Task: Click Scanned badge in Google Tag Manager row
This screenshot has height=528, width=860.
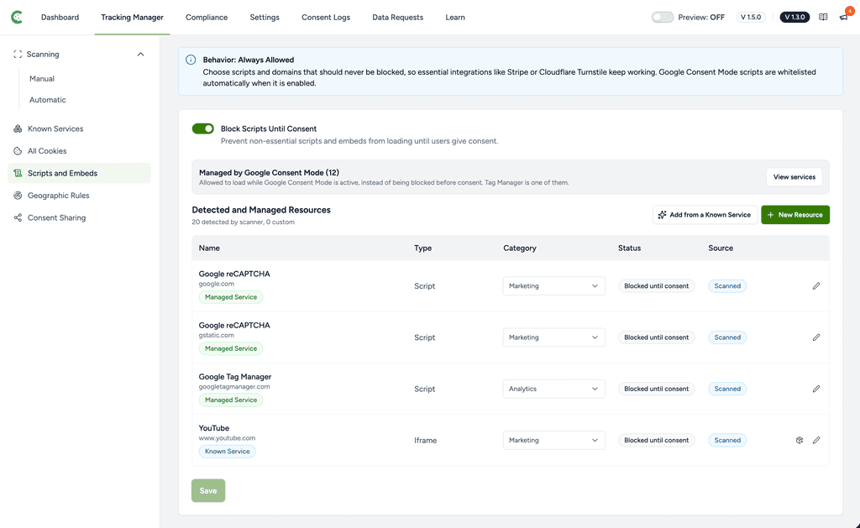Action: click(727, 389)
